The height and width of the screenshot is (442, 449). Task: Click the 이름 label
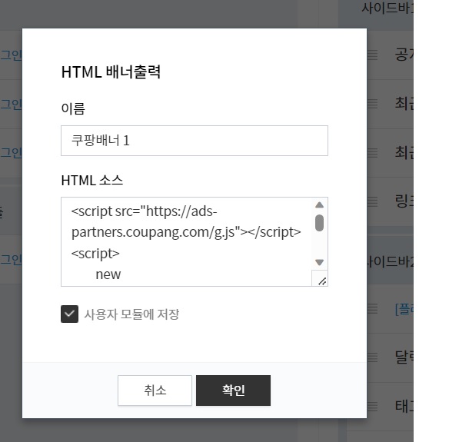[73, 108]
